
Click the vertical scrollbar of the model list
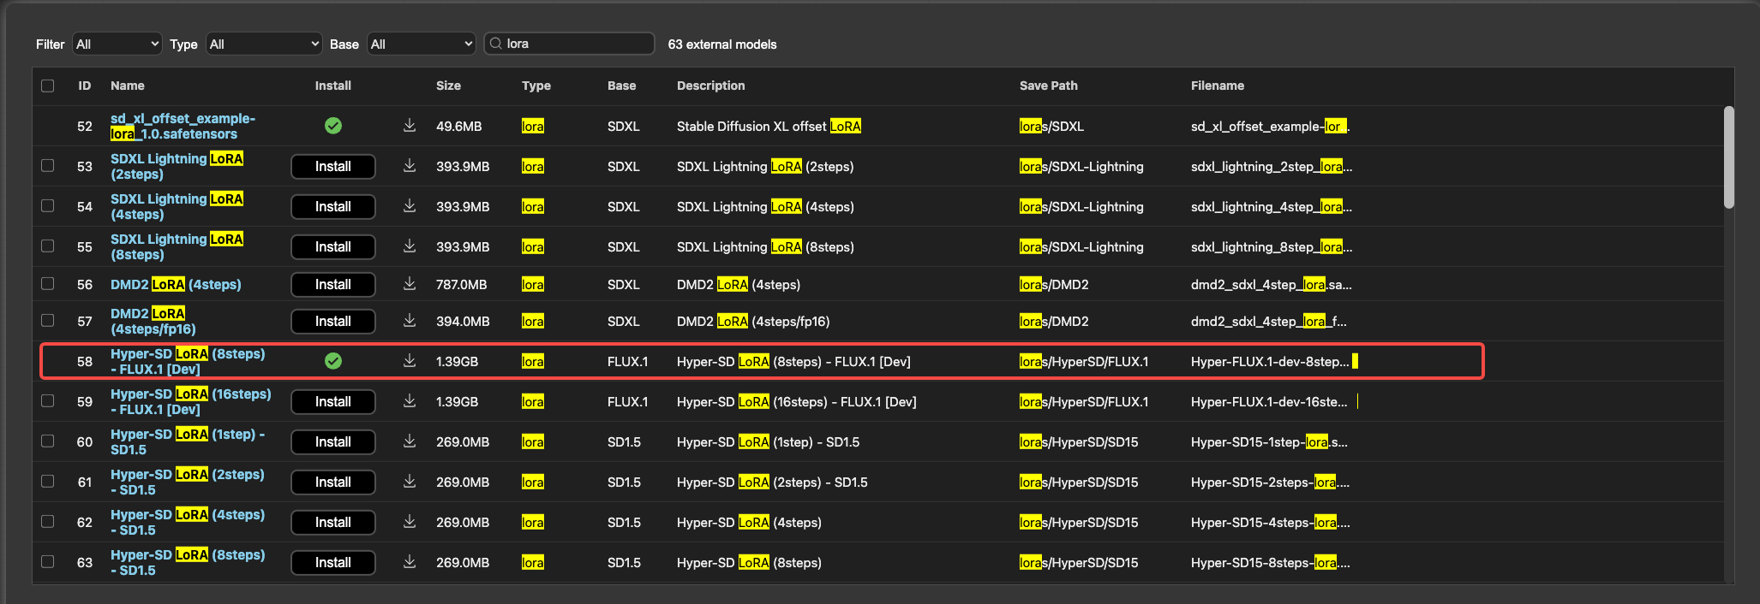[x=1728, y=157]
